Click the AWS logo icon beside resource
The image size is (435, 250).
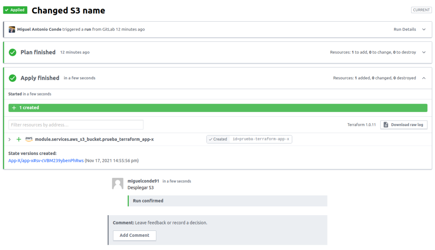(29, 139)
